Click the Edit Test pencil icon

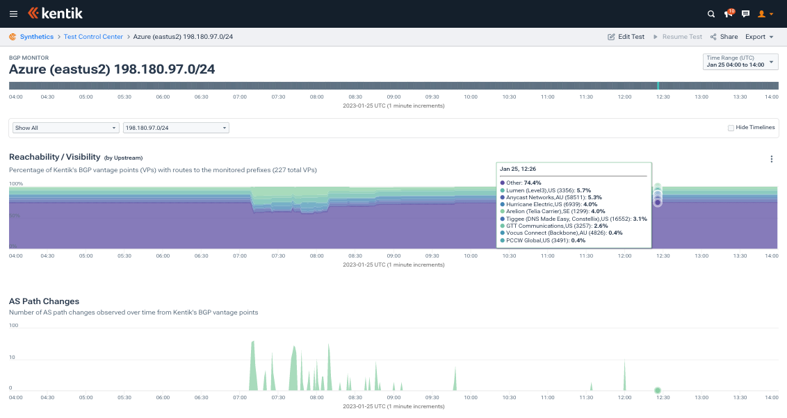pyautogui.click(x=611, y=37)
